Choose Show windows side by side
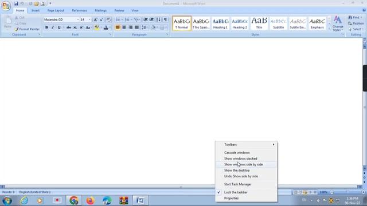The width and height of the screenshot is (367, 206). coord(246,164)
